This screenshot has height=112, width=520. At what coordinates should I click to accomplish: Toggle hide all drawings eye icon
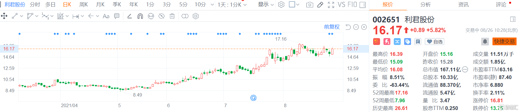[161, 16]
